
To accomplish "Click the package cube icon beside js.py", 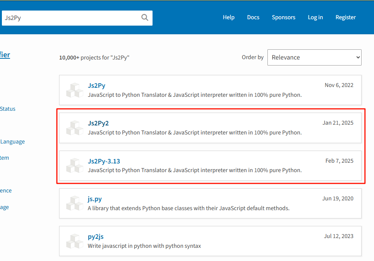I will (75, 203).
